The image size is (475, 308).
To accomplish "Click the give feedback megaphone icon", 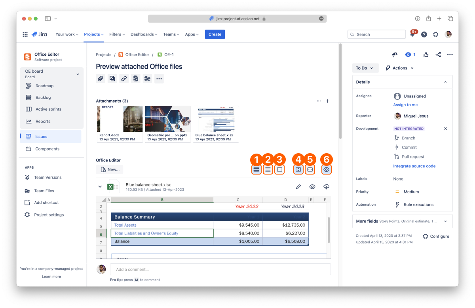I will pyautogui.click(x=394, y=54).
